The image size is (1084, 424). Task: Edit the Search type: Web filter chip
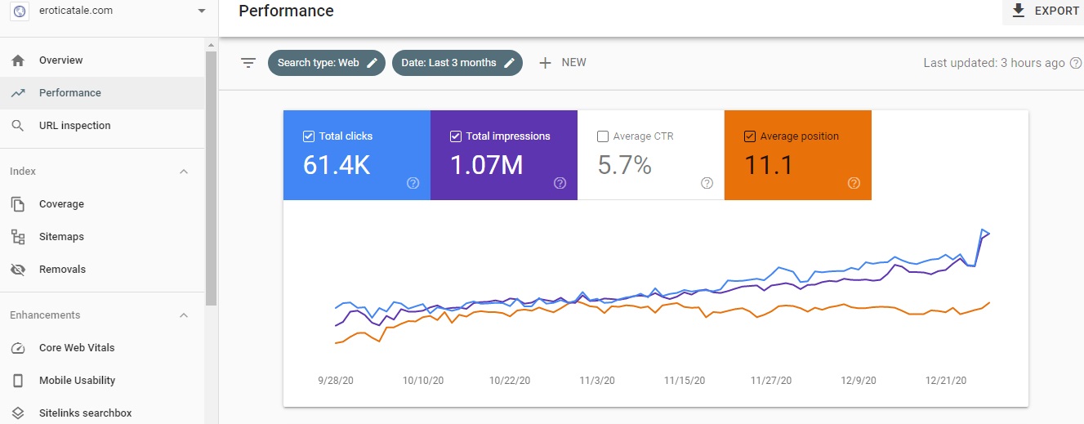(372, 63)
